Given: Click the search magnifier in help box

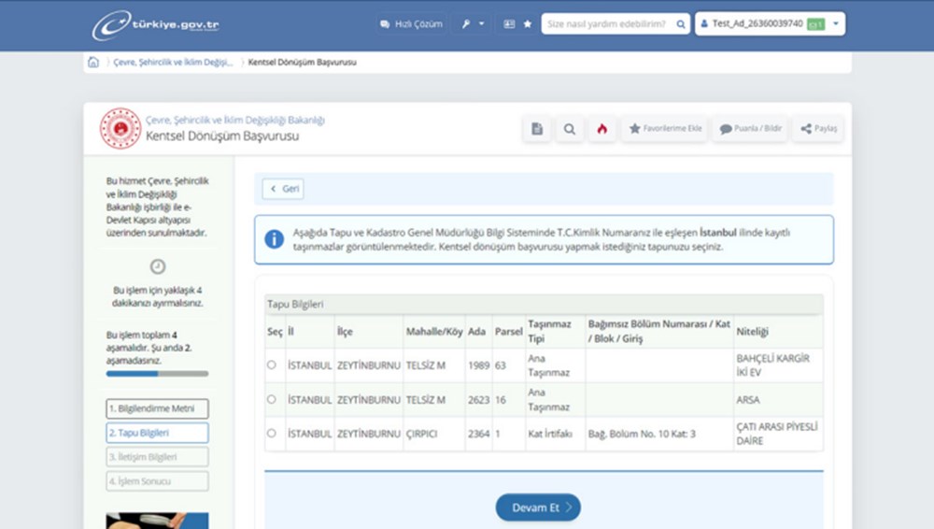Looking at the screenshot, I should (681, 24).
